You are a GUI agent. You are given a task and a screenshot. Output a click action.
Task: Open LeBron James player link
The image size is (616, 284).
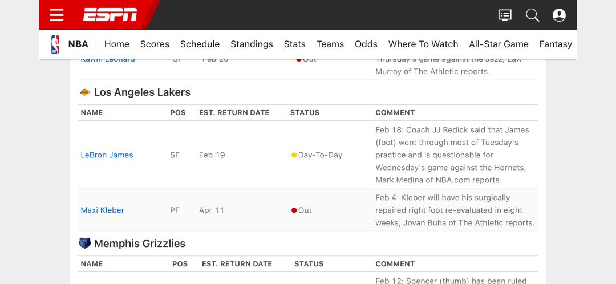click(107, 155)
